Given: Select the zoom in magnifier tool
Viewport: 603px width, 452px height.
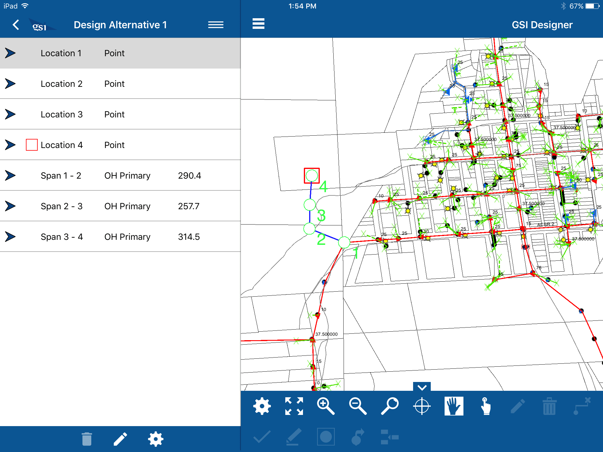Looking at the screenshot, I should pyautogui.click(x=325, y=406).
